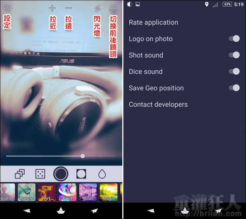Tap the location pin status icon
Viewport: 246px width, 219px height.
pos(207,5)
